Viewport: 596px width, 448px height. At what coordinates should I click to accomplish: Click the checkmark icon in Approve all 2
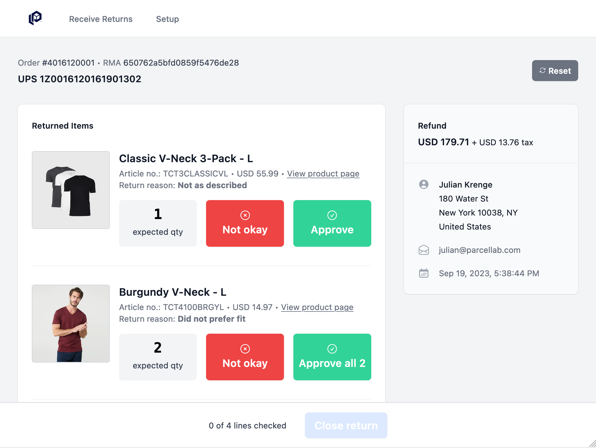click(332, 349)
